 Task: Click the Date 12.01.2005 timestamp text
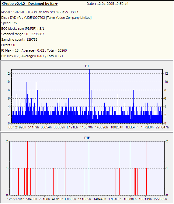click(107, 4)
